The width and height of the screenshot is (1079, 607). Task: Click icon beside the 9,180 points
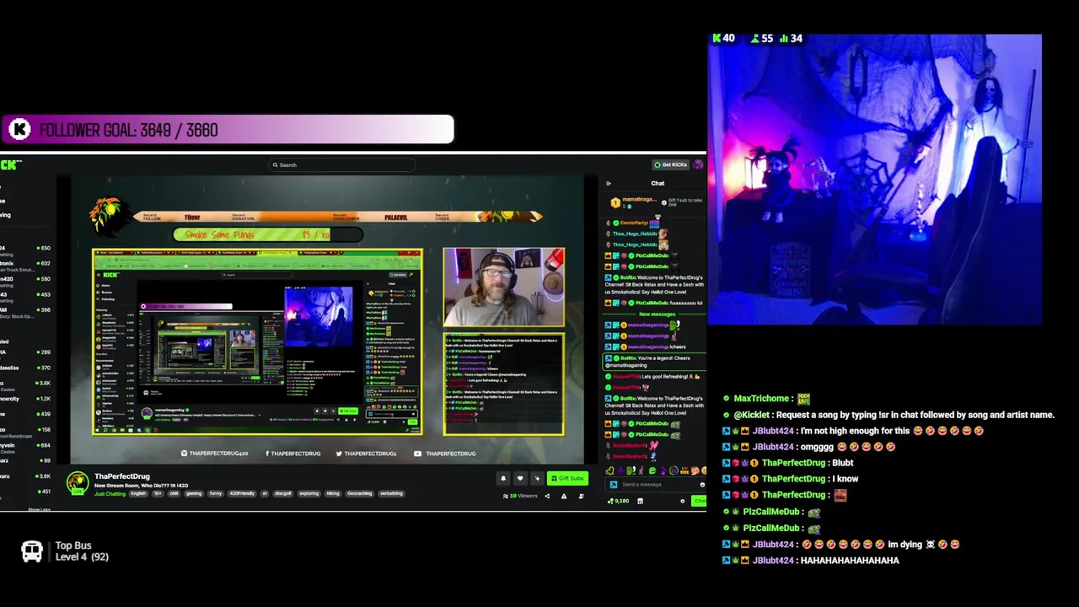point(640,501)
